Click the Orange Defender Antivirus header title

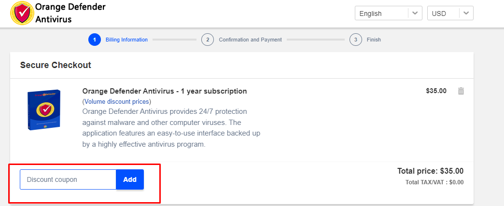[x=70, y=13]
